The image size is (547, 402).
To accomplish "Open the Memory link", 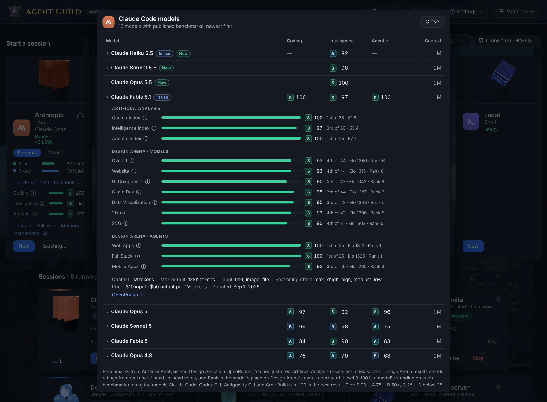I will (x=70, y=226).
